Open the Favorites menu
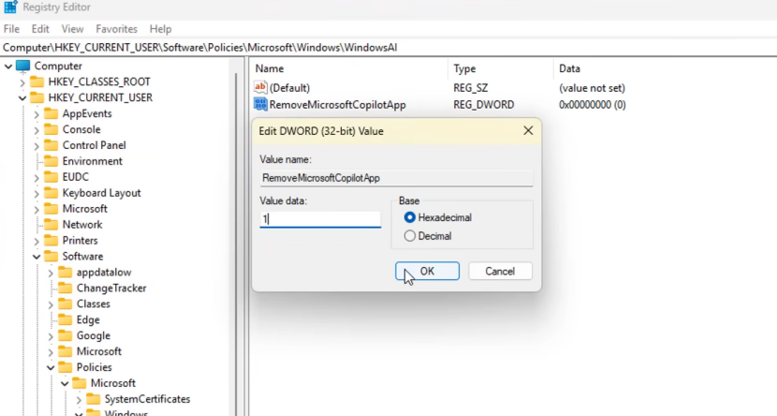Image resolution: width=777 pixels, height=416 pixels. point(116,29)
